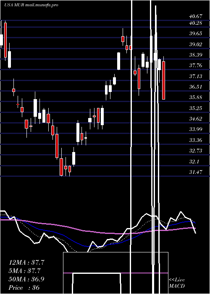Click the tall red candle near 40.28

5,40
